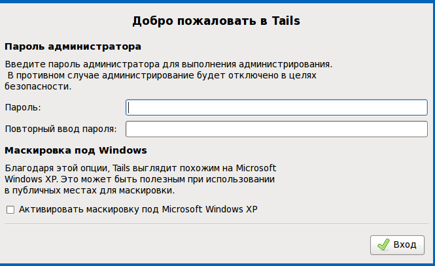Focus the Повторный ввод пароля input field

(x=276, y=129)
